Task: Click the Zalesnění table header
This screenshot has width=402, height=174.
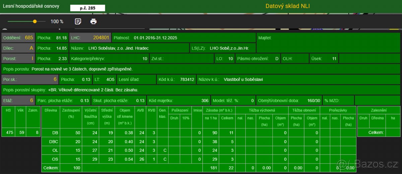Action: tap(379, 110)
